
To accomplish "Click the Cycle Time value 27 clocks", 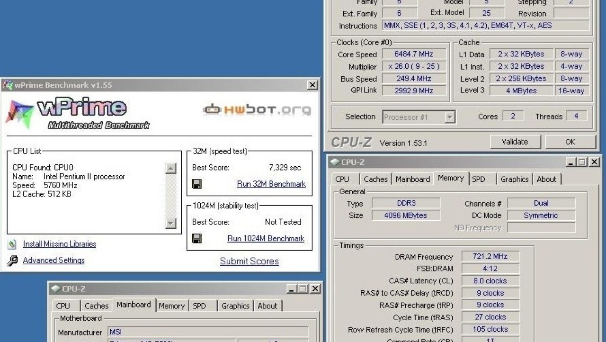I will coord(490,317).
